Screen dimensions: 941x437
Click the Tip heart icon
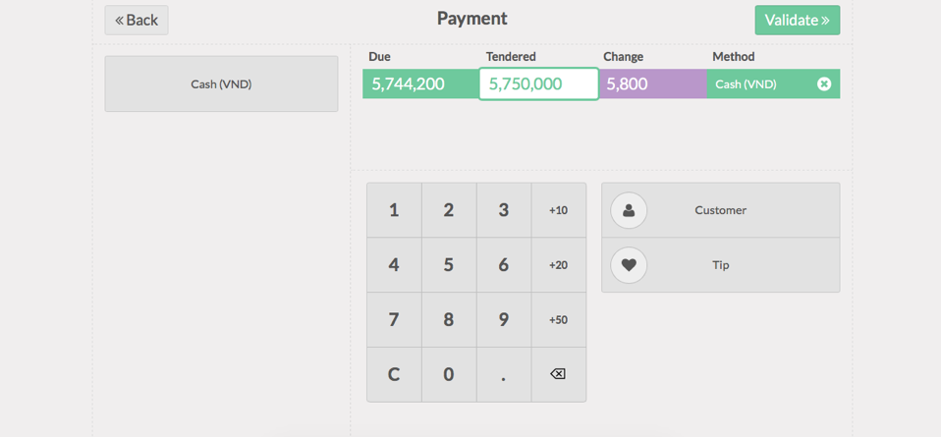(x=629, y=265)
